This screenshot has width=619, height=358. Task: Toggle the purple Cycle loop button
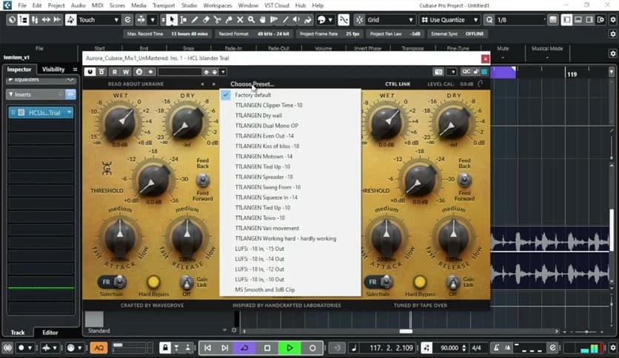pyautogui.click(x=245, y=348)
